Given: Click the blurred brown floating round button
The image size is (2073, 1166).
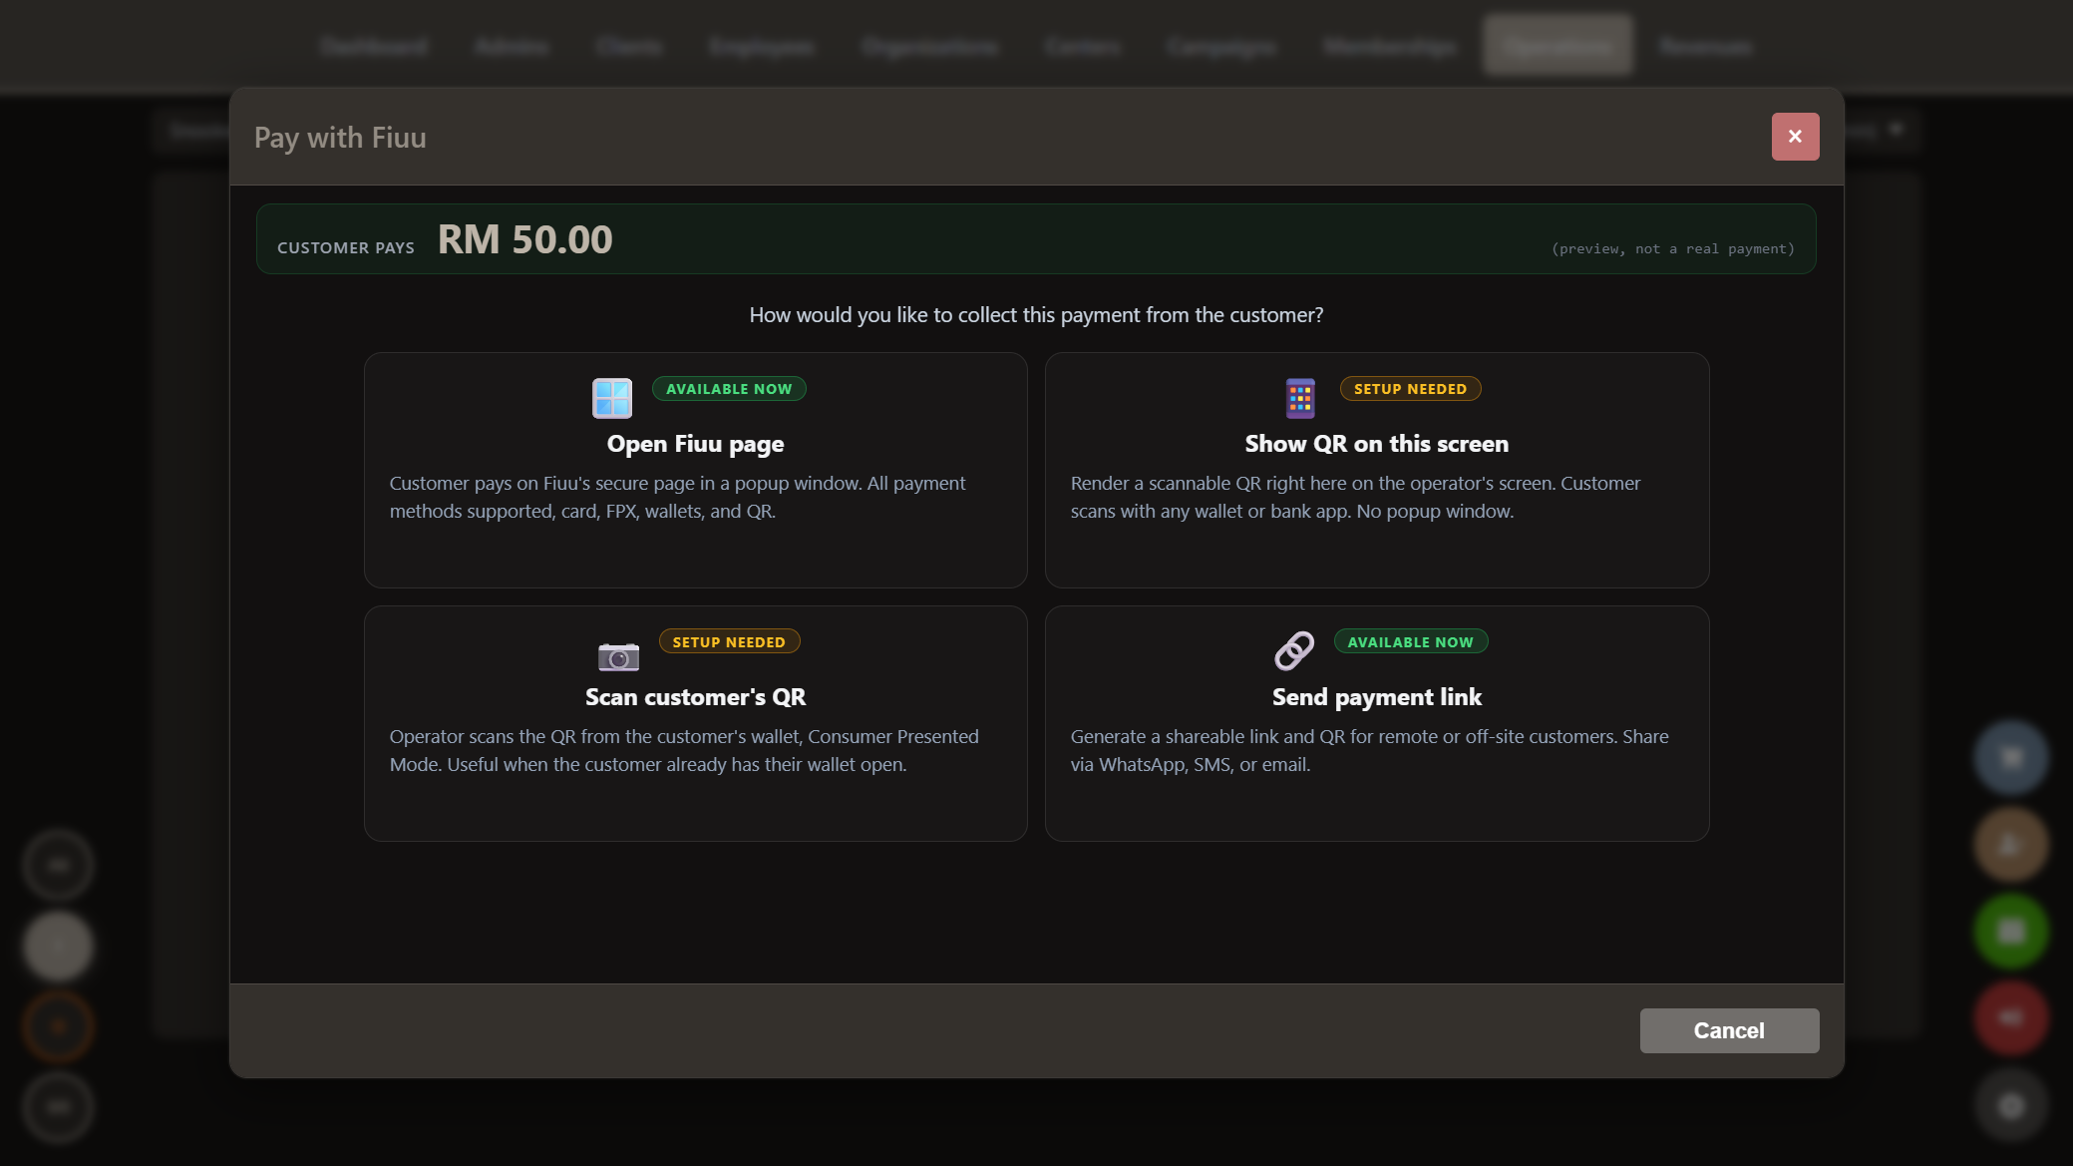Looking at the screenshot, I should pos(2011,845).
